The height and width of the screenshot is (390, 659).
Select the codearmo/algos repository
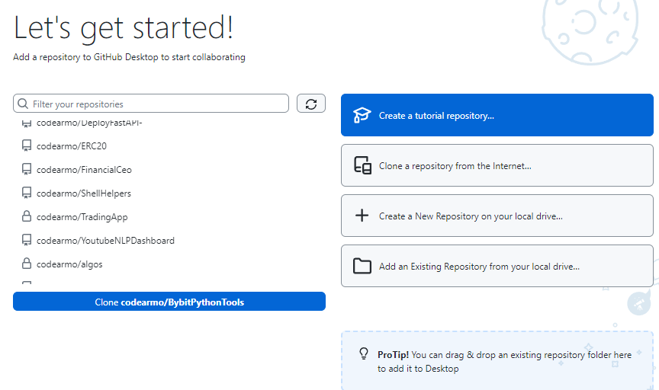coord(169,264)
